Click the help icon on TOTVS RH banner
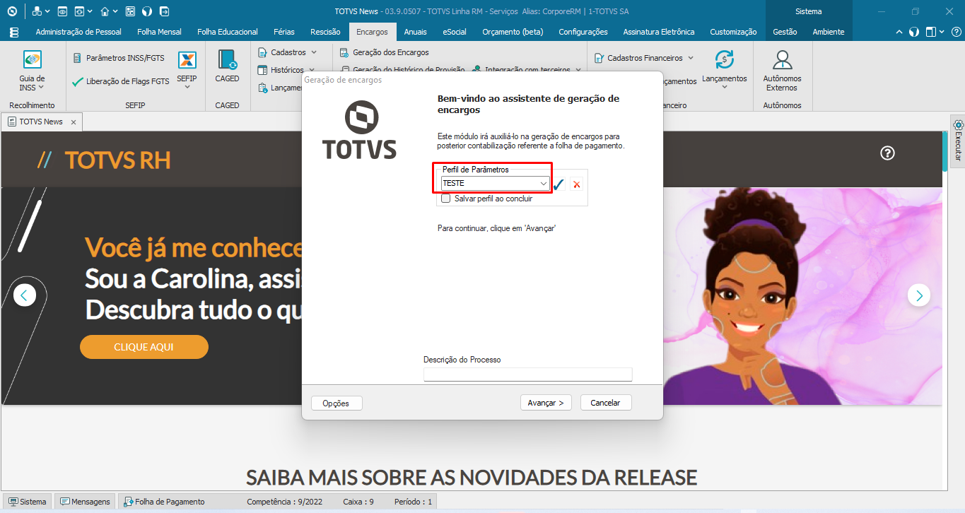965x513 pixels. [x=888, y=153]
